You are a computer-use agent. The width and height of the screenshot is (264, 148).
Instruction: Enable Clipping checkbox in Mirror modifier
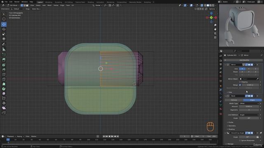pos(240,82)
